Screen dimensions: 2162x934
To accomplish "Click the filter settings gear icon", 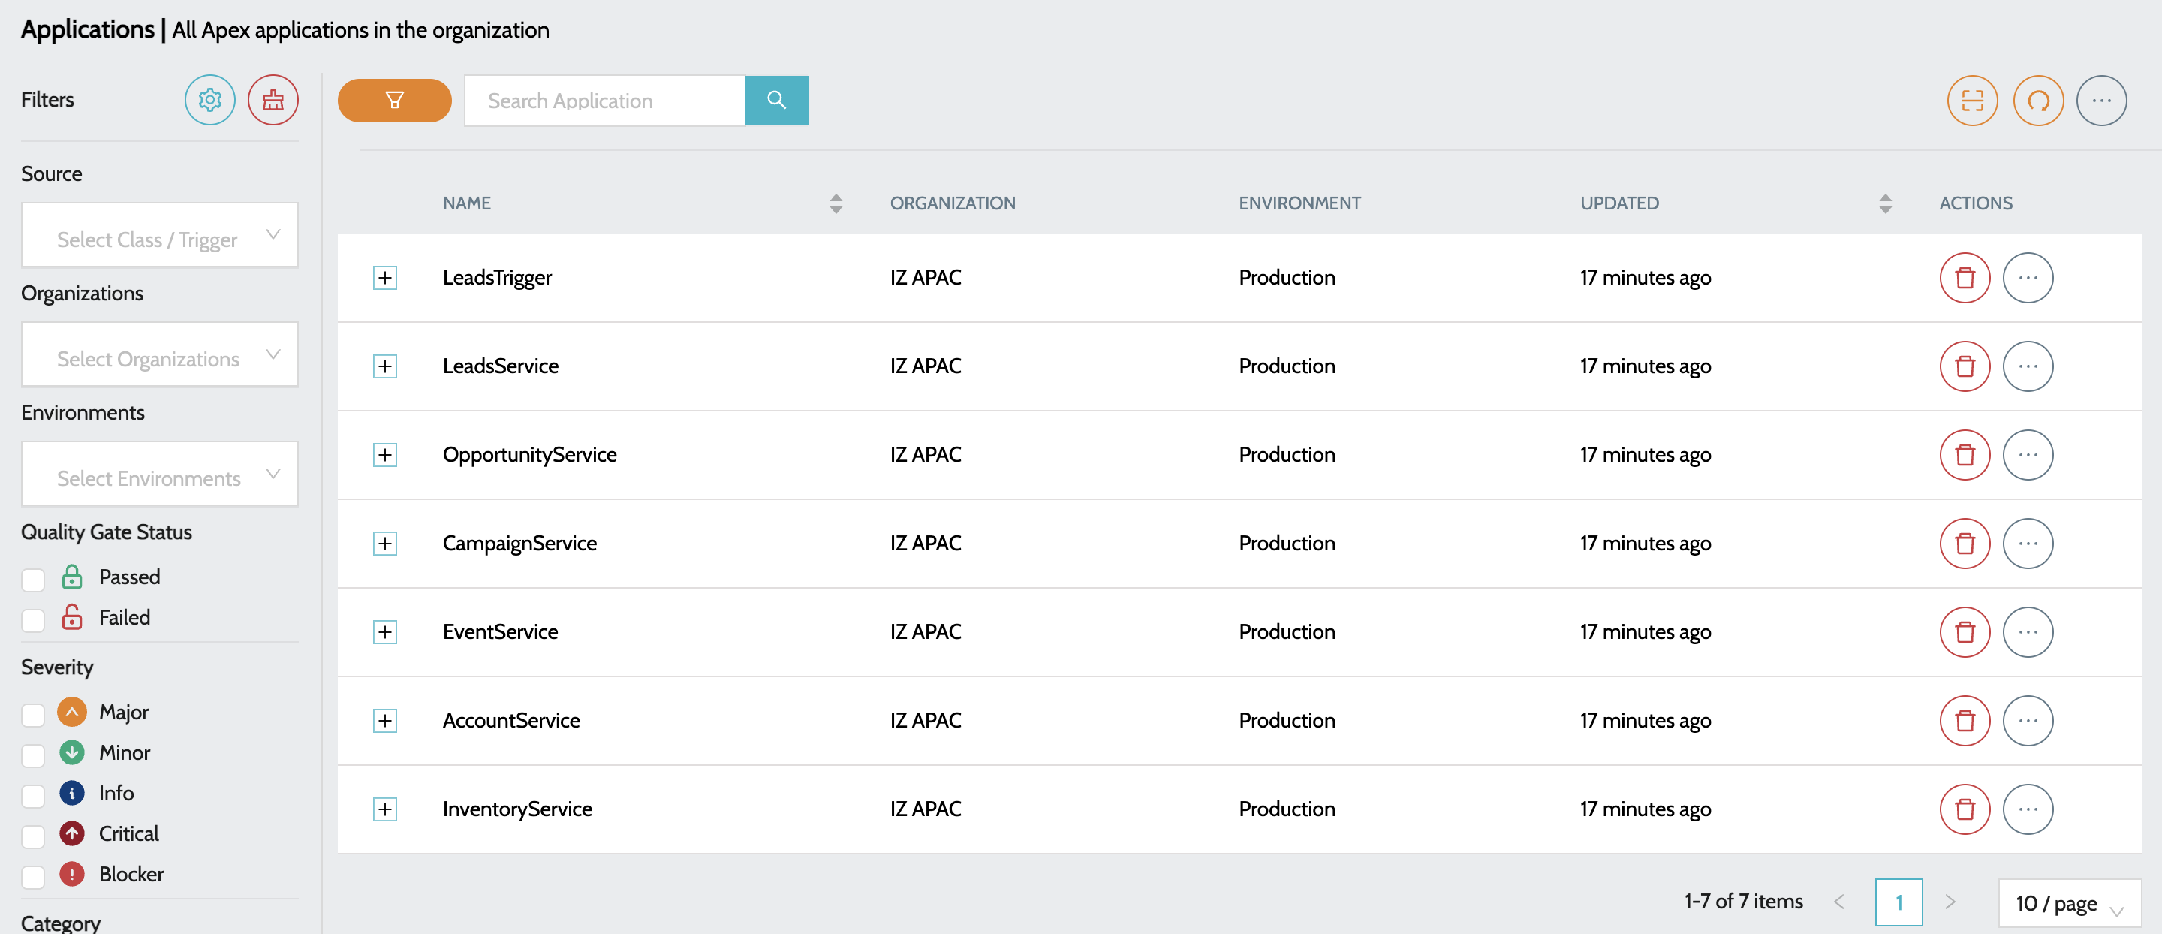I will point(210,100).
